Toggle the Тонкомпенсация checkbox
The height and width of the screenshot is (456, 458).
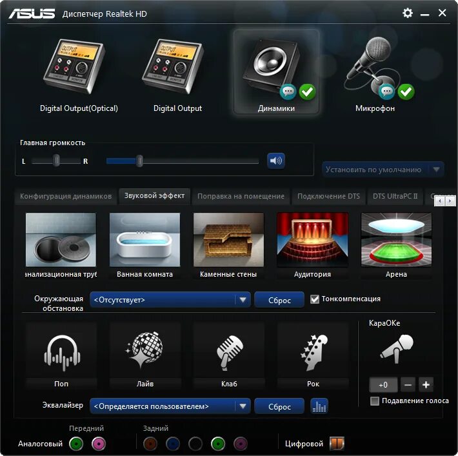(x=315, y=299)
